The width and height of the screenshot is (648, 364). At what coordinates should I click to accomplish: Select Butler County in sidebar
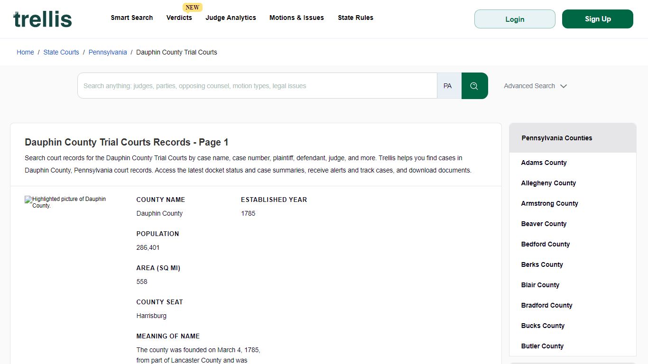[543, 346]
